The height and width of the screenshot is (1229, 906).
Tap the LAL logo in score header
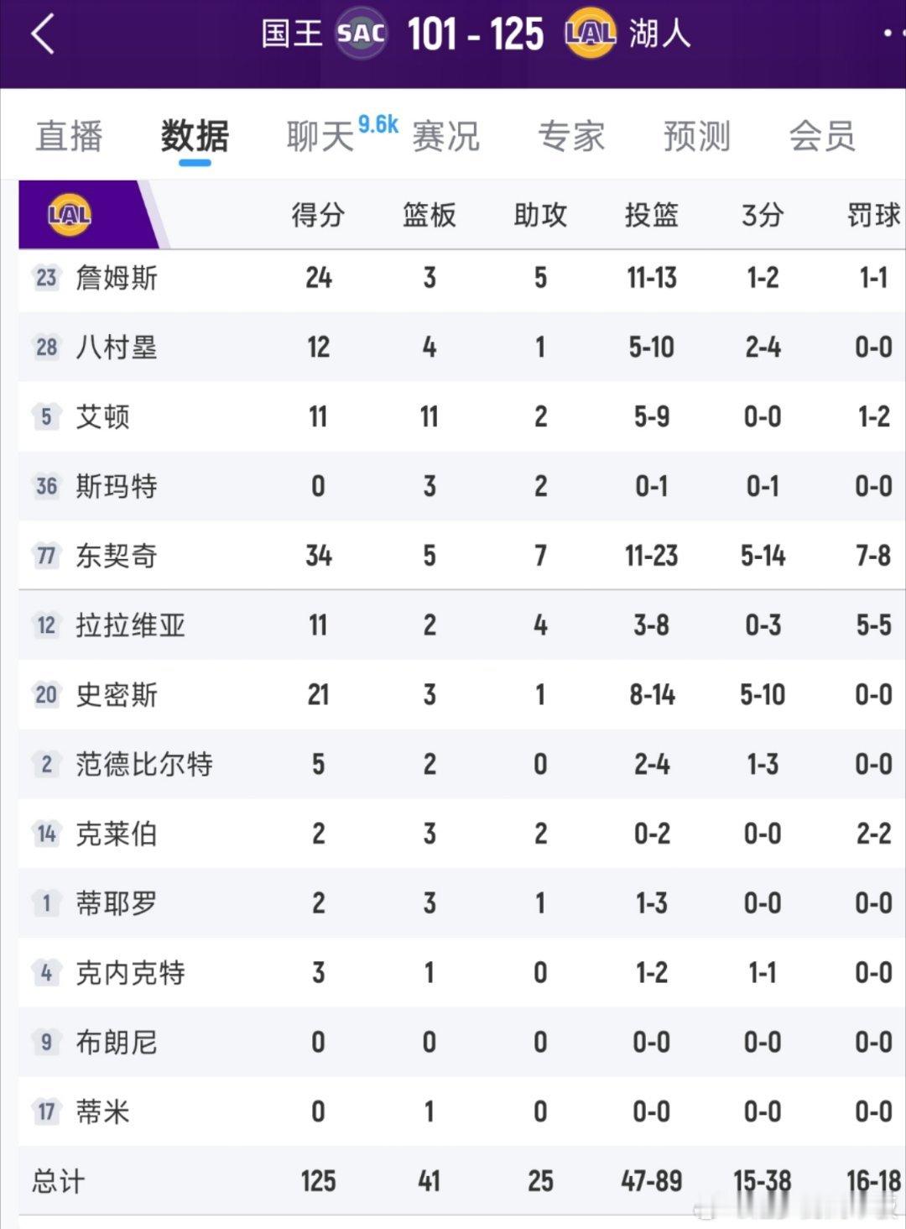pos(591,34)
